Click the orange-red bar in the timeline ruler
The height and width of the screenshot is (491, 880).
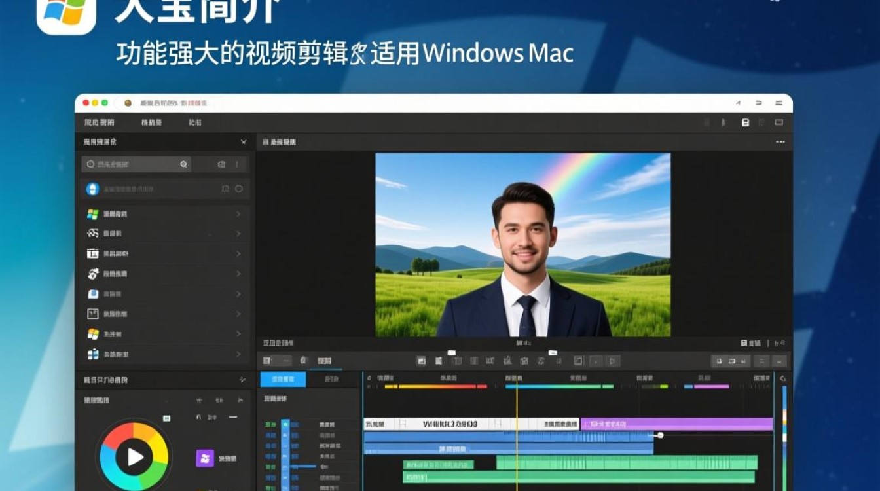437,386
